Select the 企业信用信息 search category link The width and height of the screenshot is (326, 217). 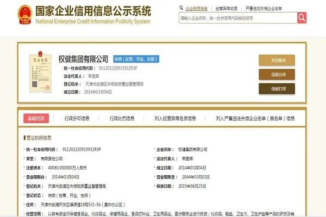tap(197, 9)
